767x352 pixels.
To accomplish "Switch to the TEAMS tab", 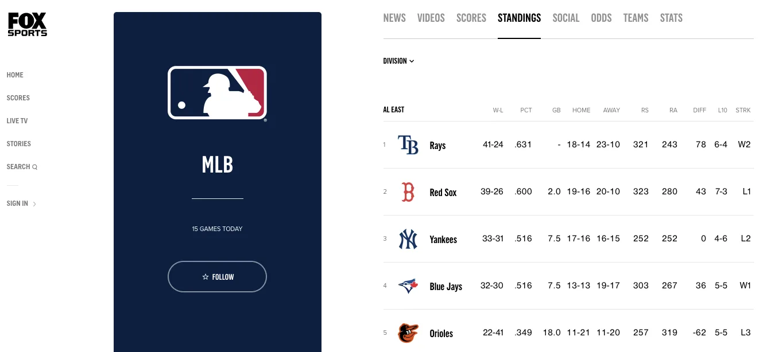I will [636, 18].
